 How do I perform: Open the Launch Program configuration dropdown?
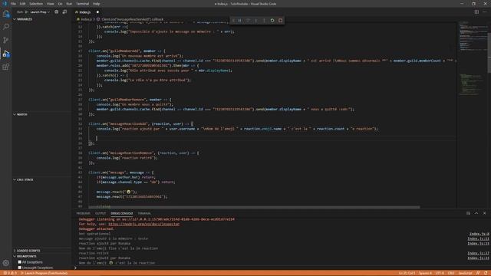point(40,12)
